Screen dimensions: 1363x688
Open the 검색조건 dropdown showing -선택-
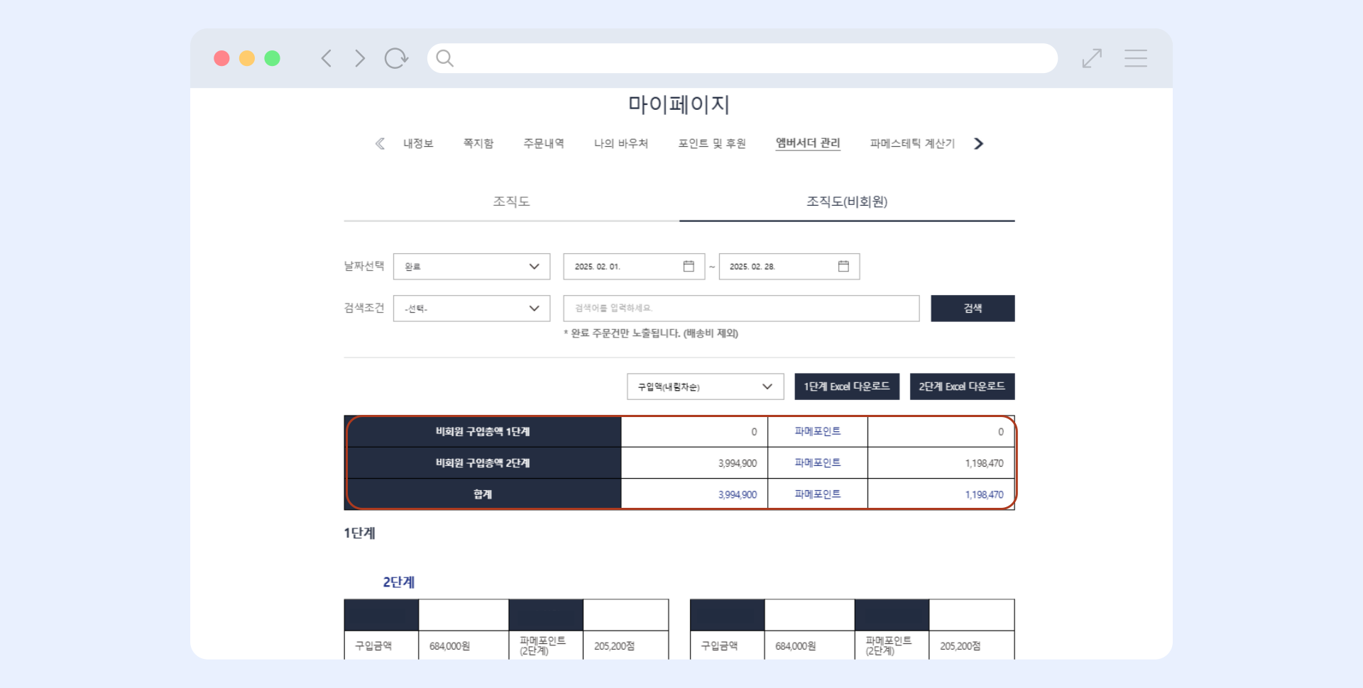(471, 309)
